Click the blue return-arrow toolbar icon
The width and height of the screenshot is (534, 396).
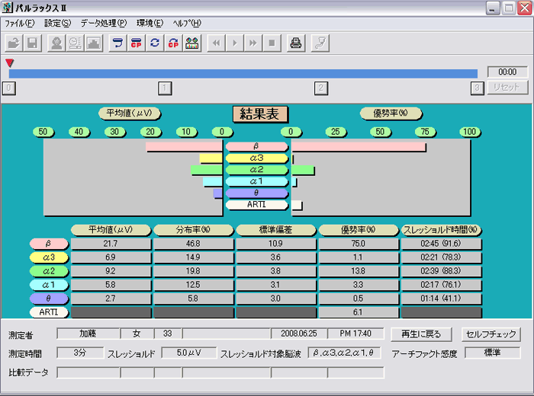pyautogui.click(x=117, y=43)
